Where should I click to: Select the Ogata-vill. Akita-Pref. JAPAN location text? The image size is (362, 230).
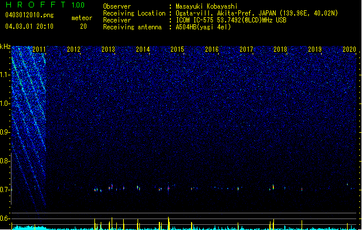point(257,13)
